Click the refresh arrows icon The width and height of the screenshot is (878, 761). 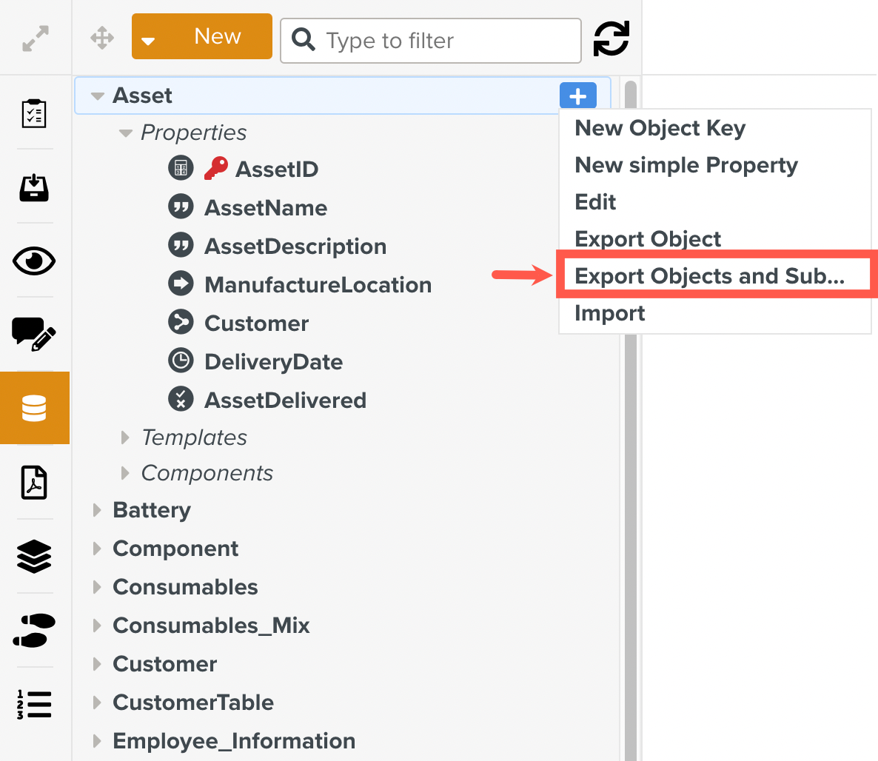[611, 39]
